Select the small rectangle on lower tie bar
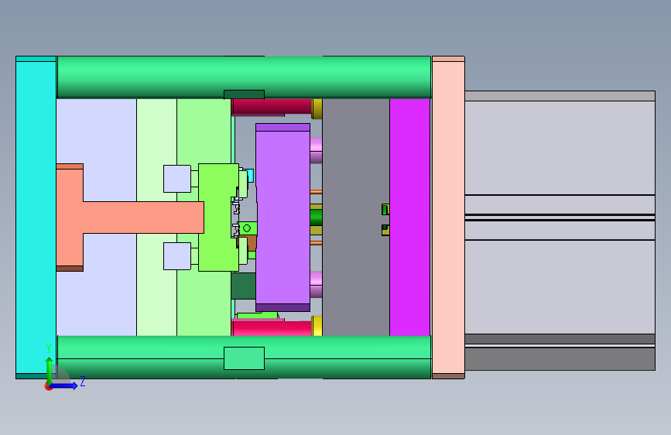The width and height of the screenshot is (671, 435). [x=244, y=358]
